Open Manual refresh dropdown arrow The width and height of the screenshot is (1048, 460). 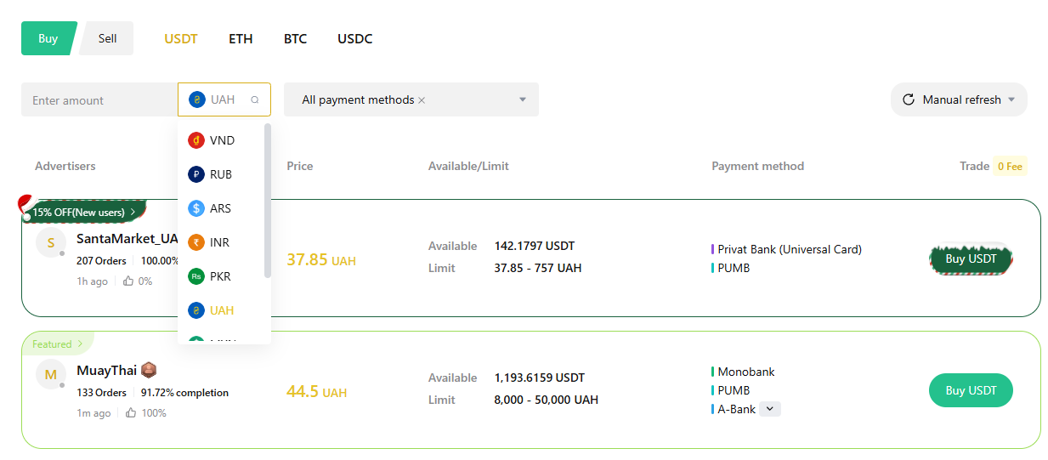pyautogui.click(x=1011, y=99)
